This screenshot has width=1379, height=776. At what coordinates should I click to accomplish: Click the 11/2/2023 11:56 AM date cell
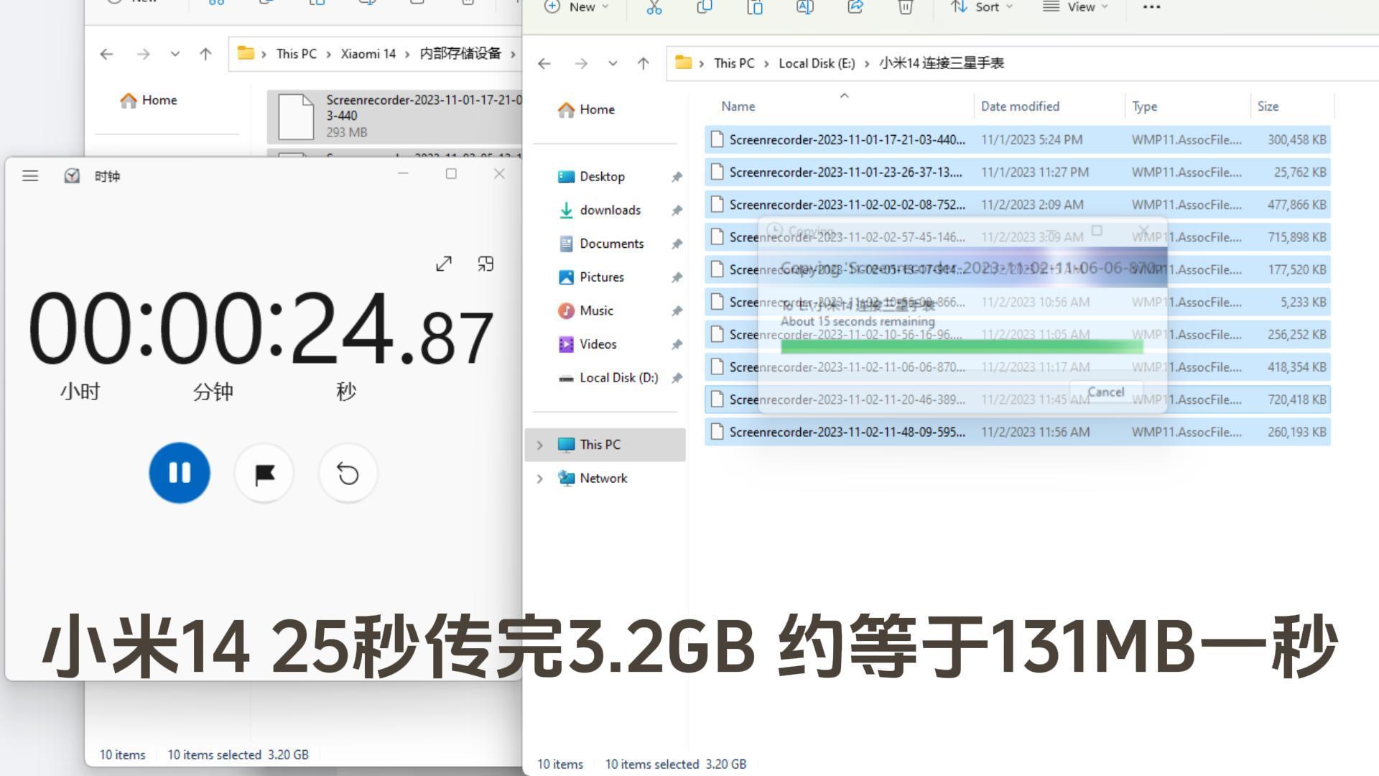tap(1035, 432)
